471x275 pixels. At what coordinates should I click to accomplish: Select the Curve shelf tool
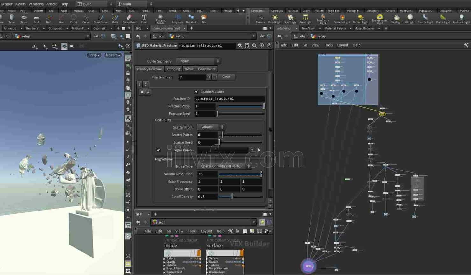86,19
